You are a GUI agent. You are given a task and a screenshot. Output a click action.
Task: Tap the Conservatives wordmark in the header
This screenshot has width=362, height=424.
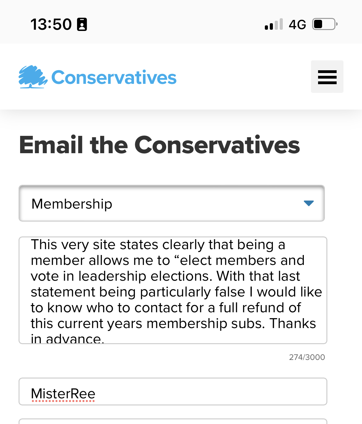pyautogui.click(x=114, y=77)
